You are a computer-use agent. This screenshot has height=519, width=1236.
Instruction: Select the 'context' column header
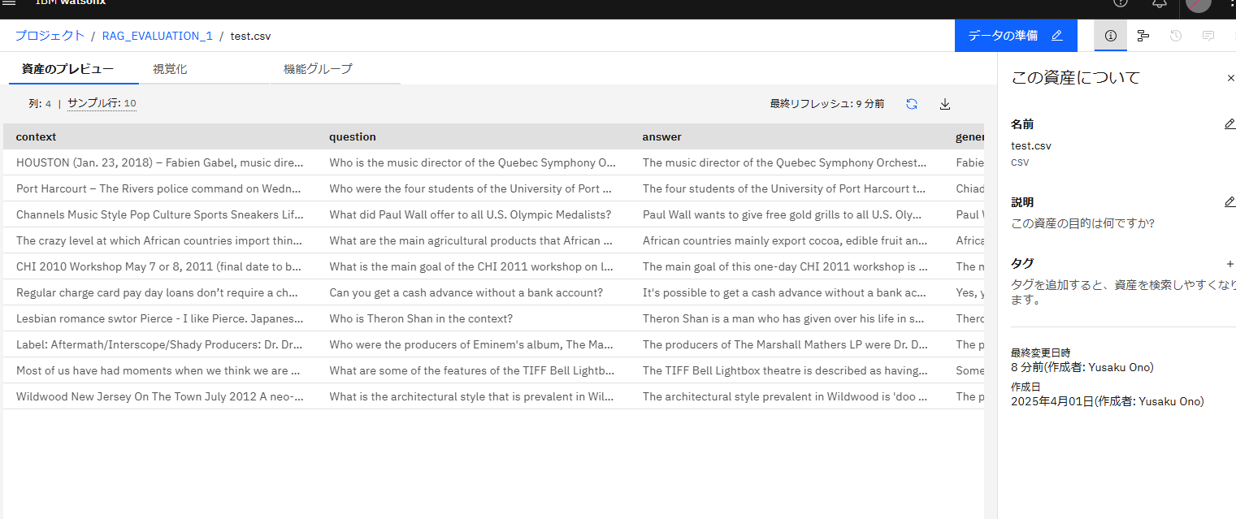click(159, 136)
